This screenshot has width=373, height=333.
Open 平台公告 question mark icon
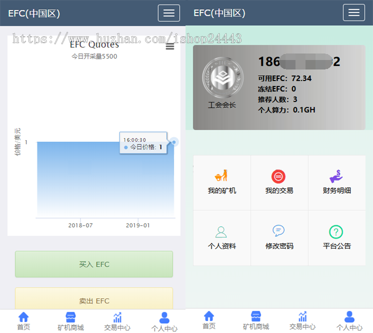[x=336, y=232]
